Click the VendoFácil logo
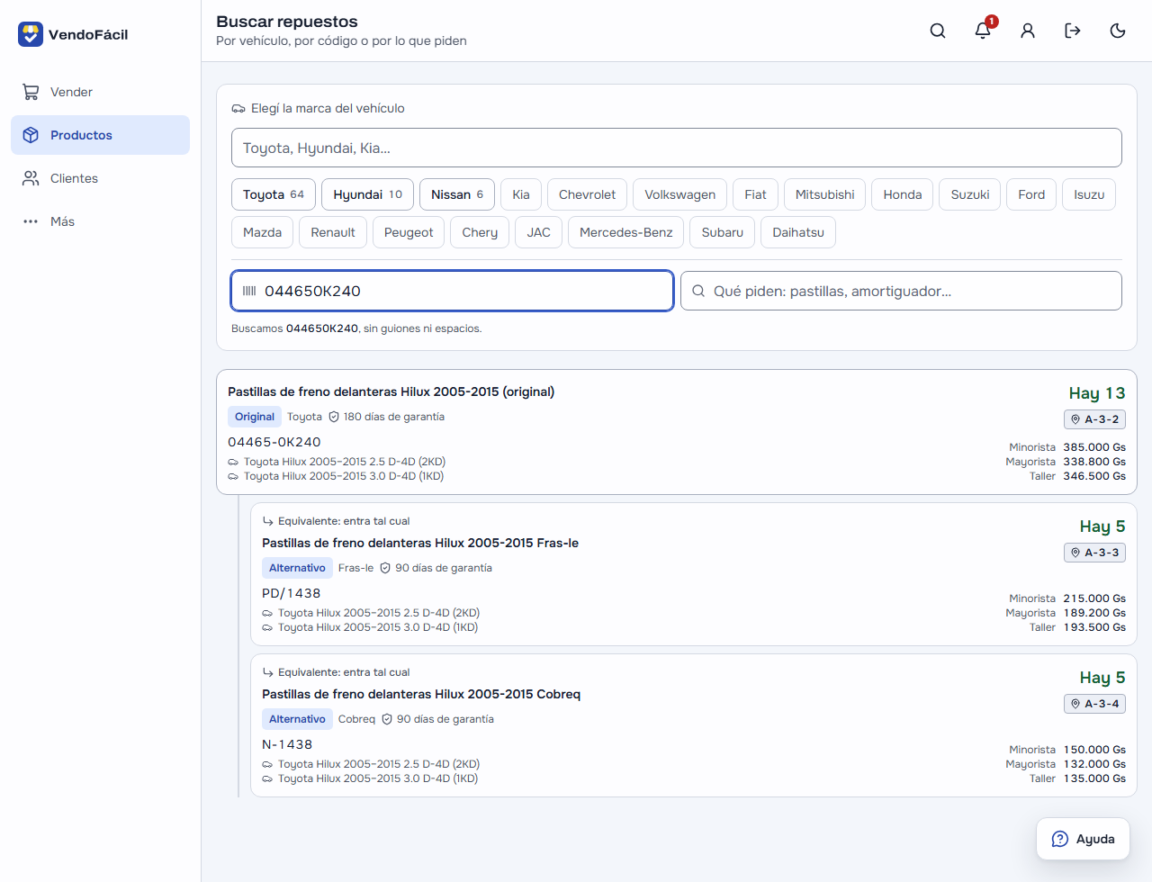This screenshot has height=882, width=1152. click(x=73, y=34)
